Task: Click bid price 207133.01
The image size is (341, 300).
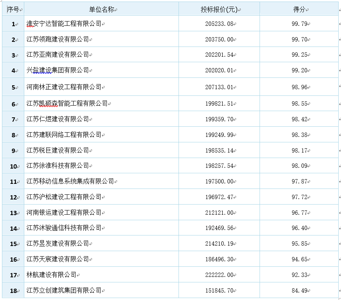Action: tap(219, 87)
